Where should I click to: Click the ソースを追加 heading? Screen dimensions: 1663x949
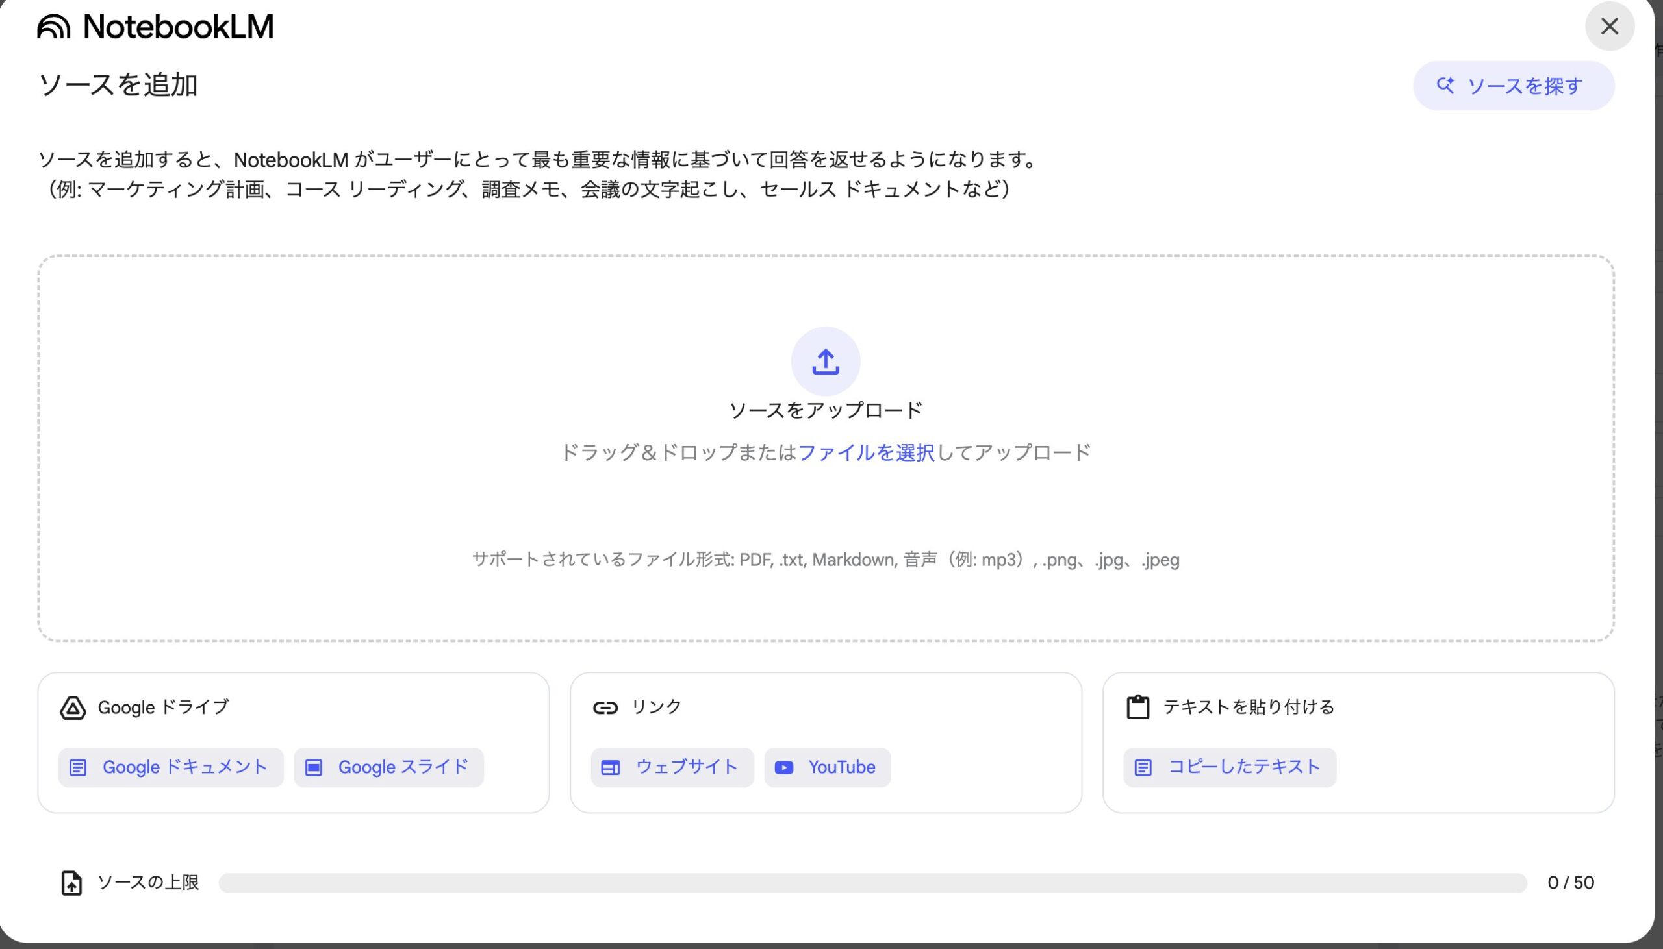click(118, 85)
